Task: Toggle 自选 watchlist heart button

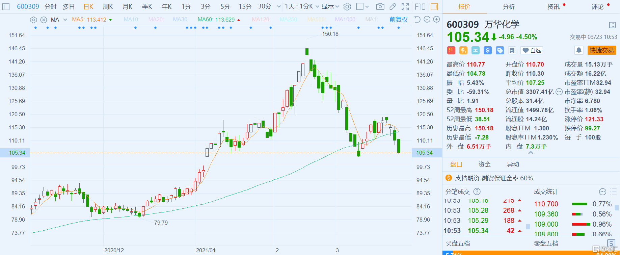Action: (x=532, y=50)
